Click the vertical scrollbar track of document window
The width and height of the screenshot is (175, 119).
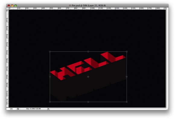(x=167, y=58)
